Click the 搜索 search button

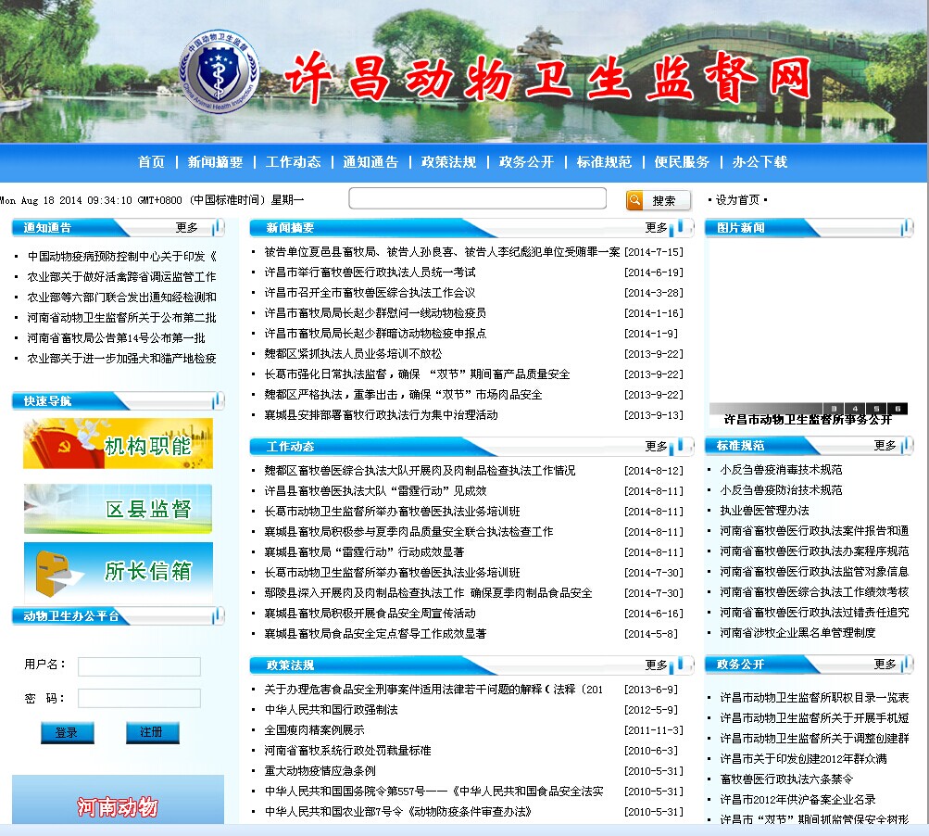[659, 200]
